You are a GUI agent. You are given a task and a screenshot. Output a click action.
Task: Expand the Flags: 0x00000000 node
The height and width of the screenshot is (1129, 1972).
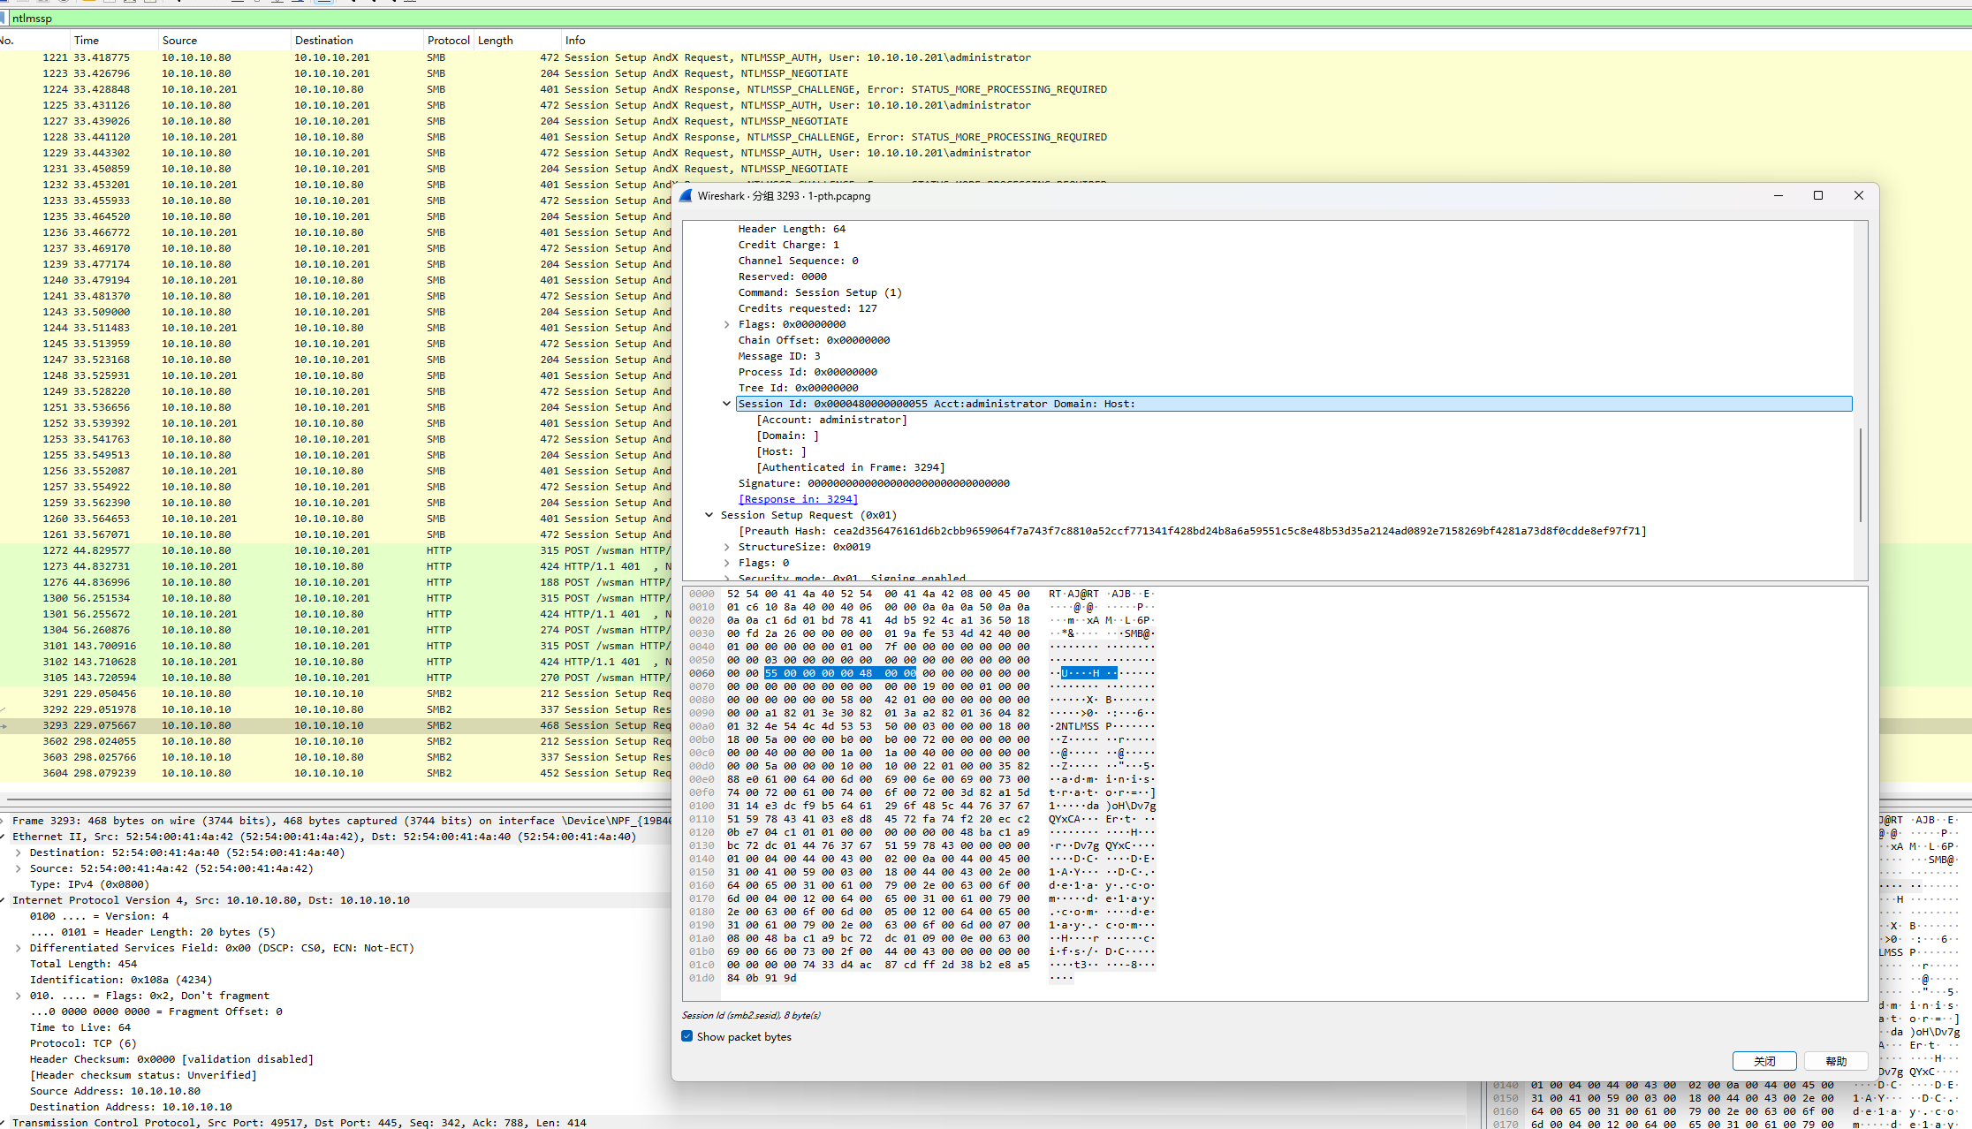point(727,324)
